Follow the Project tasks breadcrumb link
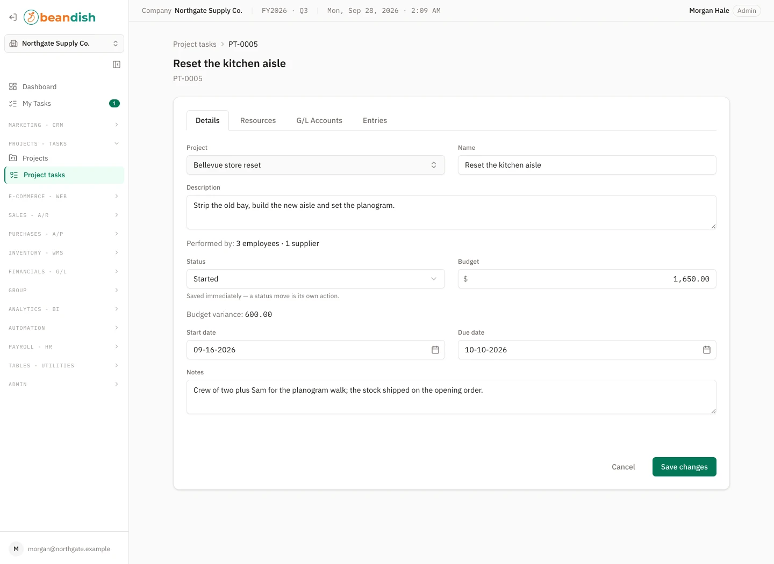 click(x=195, y=44)
